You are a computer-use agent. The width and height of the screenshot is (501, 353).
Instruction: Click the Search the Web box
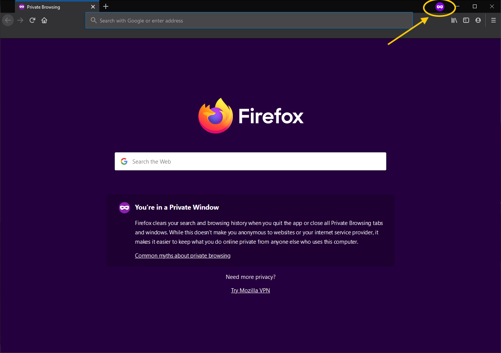250,161
